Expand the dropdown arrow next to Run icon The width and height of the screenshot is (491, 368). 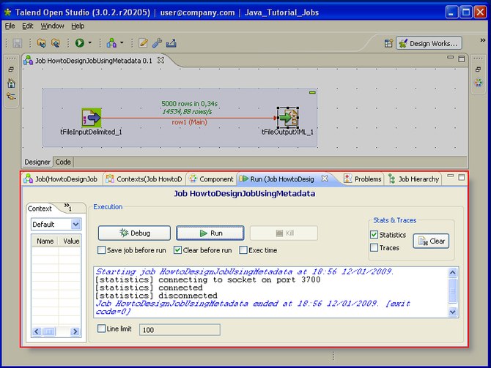[x=89, y=43]
